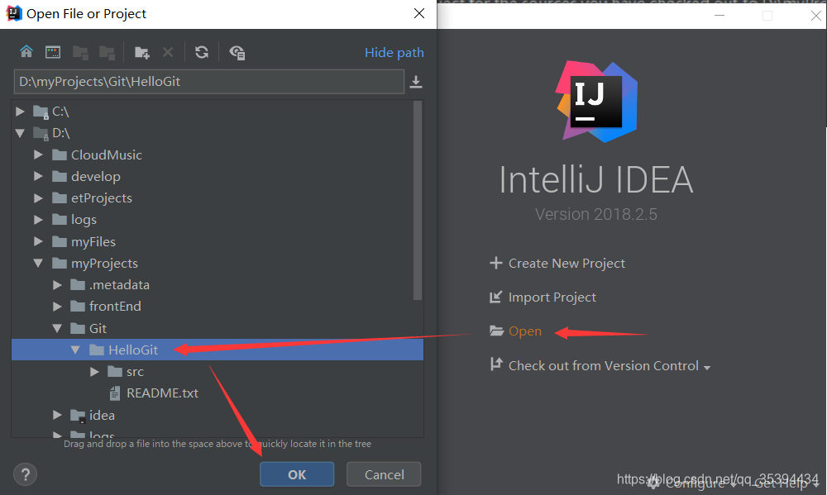Click Import Project in welcome window

pyautogui.click(x=552, y=297)
